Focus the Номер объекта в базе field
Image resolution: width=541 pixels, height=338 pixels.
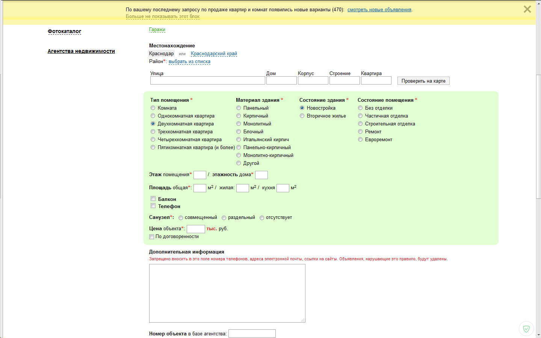point(252,333)
